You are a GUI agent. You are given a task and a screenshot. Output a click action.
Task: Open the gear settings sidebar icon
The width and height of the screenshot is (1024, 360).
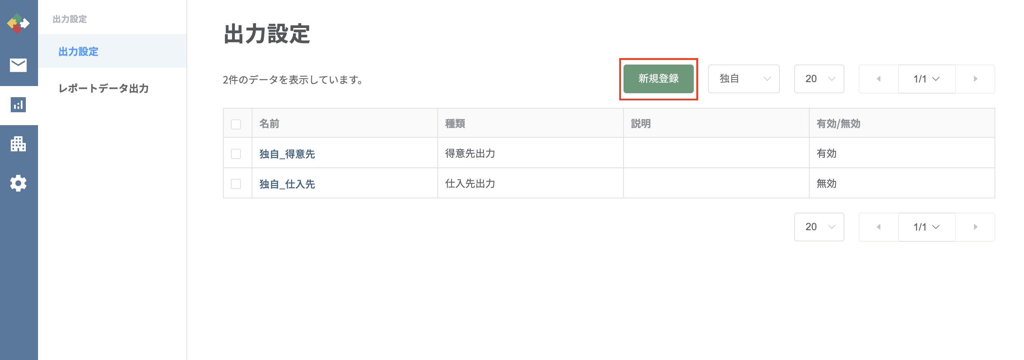[18, 183]
